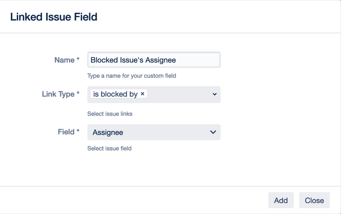This screenshot has height=214, width=341.
Task: Click the Field label text
Action: click(66, 132)
